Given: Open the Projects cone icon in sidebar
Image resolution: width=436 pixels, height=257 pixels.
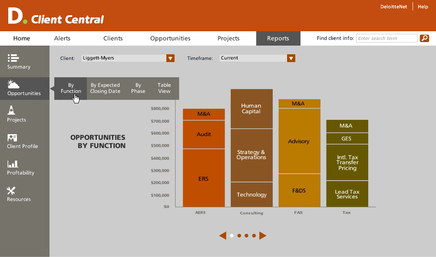Looking at the screenshot, I should 11,110.
